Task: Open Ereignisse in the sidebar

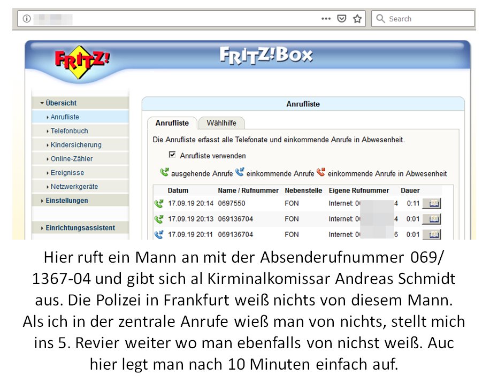Action: [80, 172]
